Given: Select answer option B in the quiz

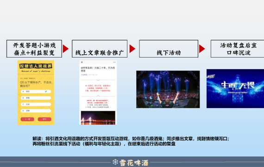Looking at the screenshot, I should 36,98.
